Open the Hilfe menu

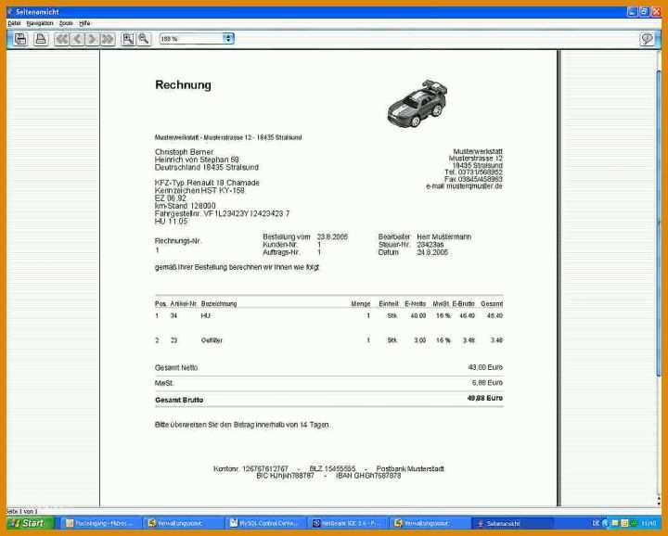(x=84, y=23)
